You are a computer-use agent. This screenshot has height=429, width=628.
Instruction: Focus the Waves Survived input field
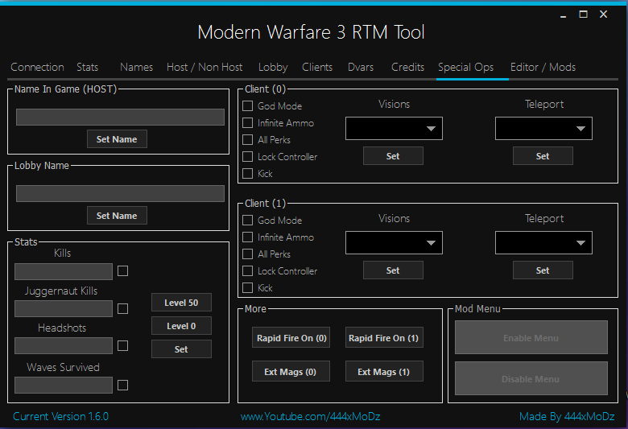[x=64, y=385]
